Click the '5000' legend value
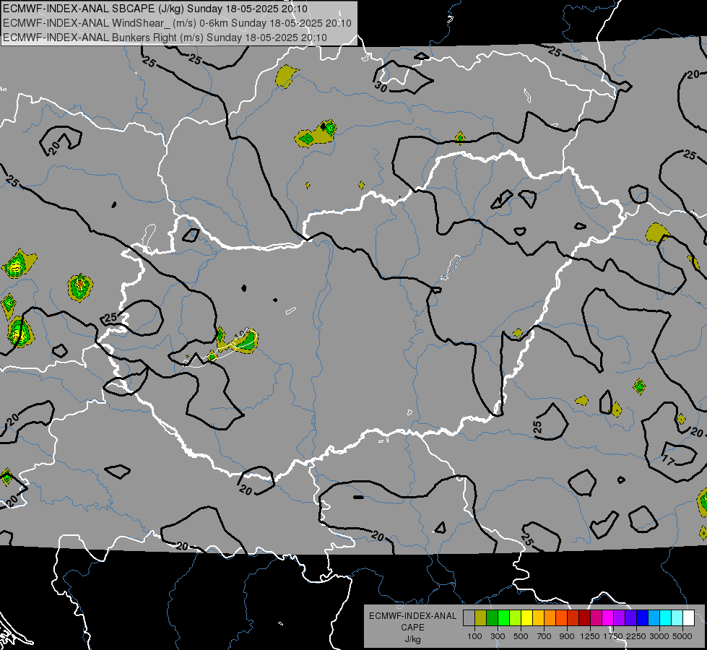This screenshot has width=707, height=650. tap(682, 636)
